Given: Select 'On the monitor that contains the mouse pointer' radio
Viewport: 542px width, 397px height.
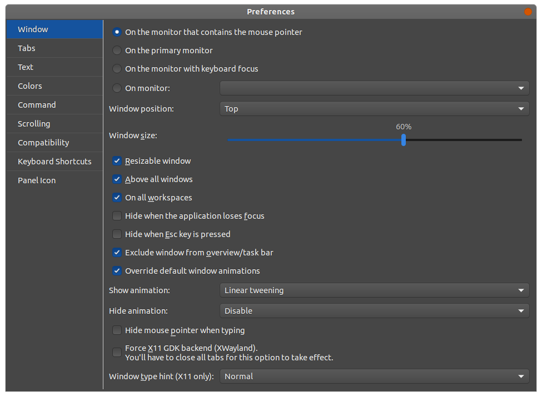Looking at the screenshot, I should [x=117, y=32].
